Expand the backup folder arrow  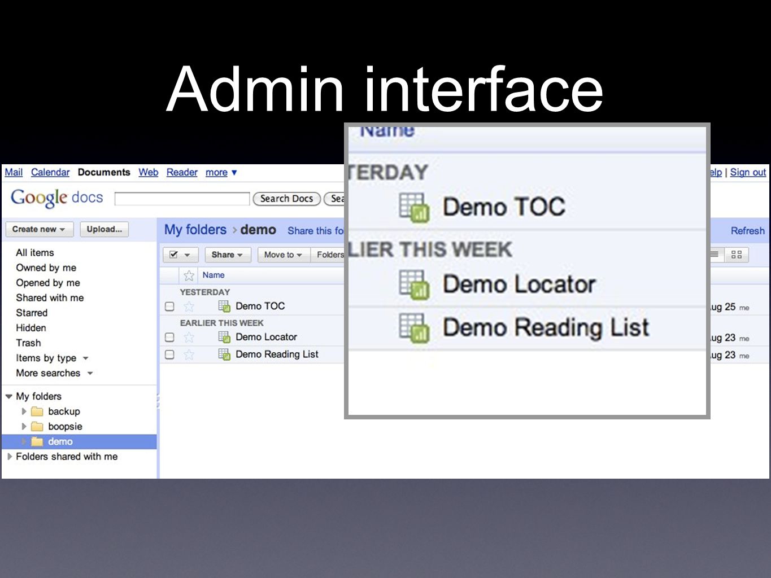tap(24, 411)
